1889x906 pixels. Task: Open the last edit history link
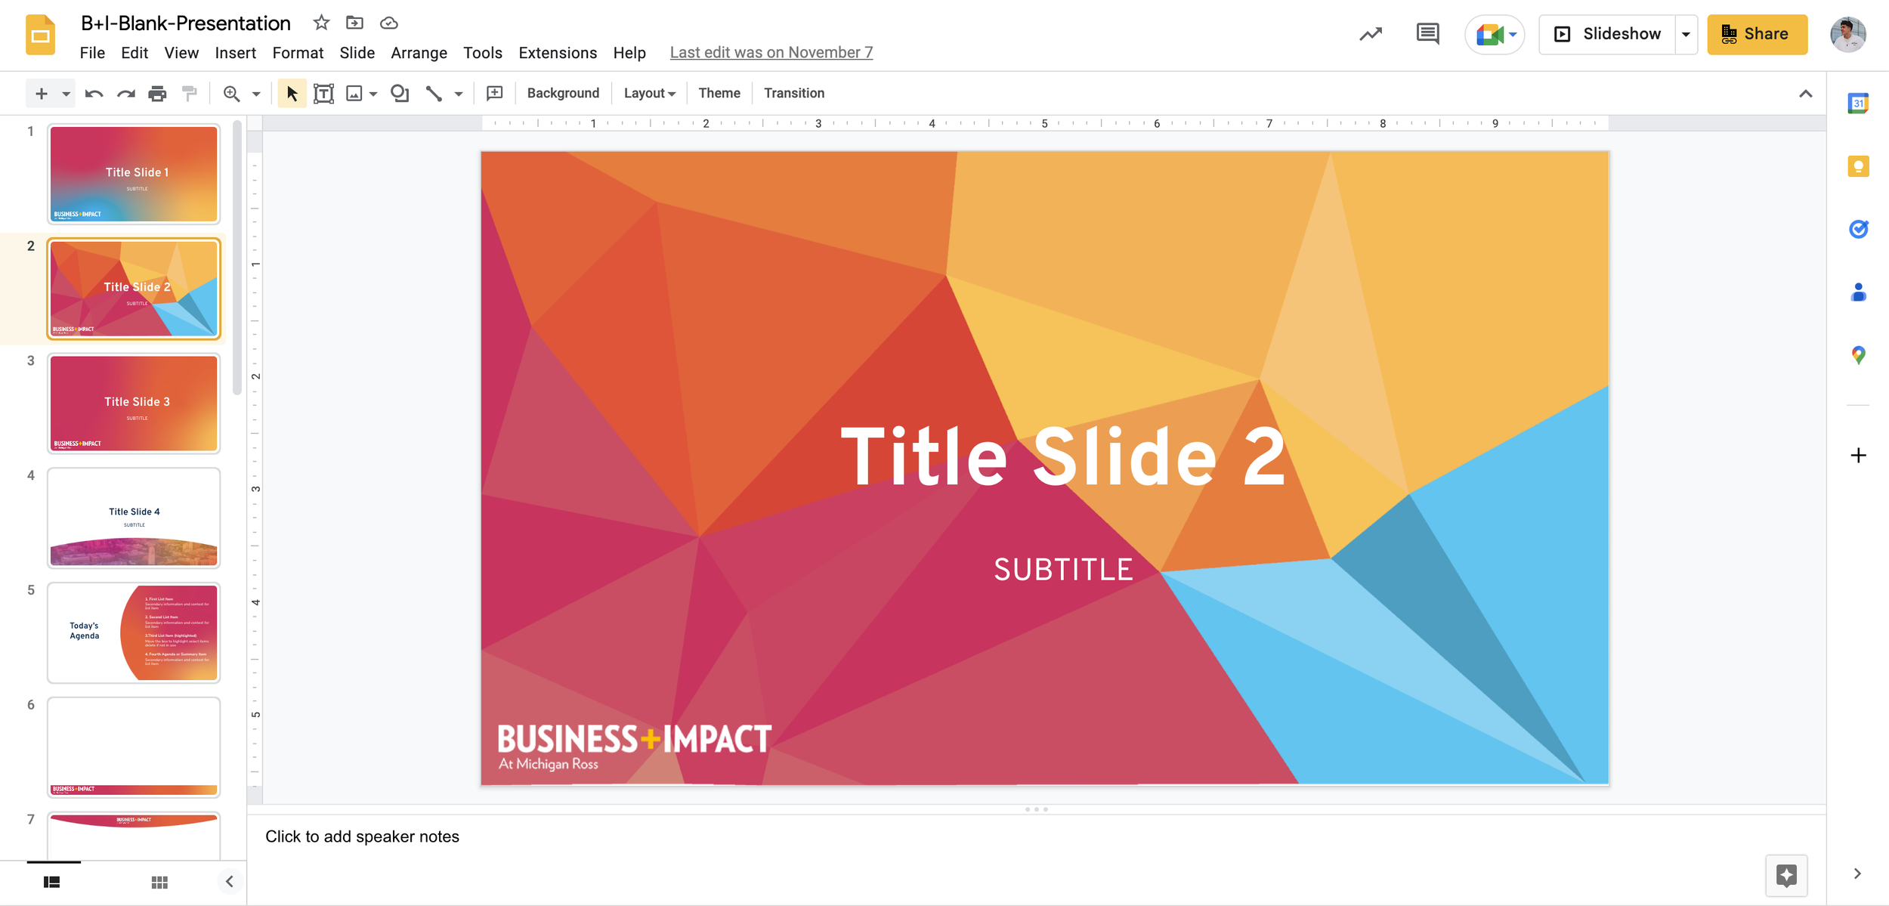pos(771,52)
